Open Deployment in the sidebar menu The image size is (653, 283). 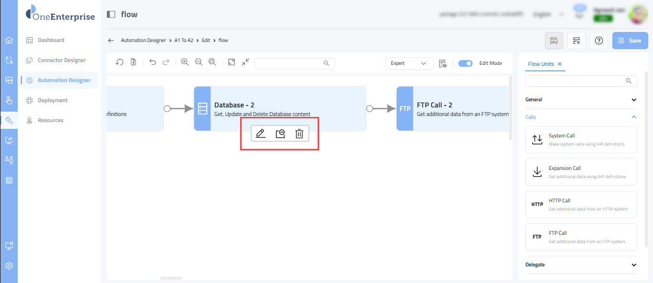[x=53, y=100]
